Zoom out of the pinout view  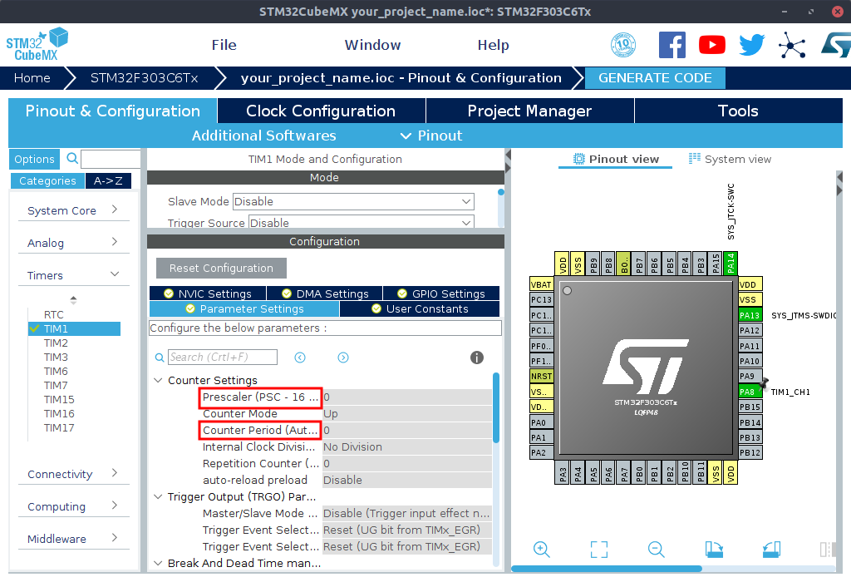(657, 549)
